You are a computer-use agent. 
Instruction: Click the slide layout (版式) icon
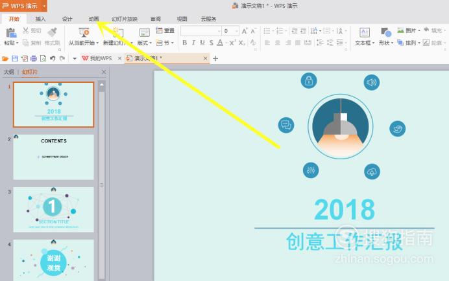point(144,32)
